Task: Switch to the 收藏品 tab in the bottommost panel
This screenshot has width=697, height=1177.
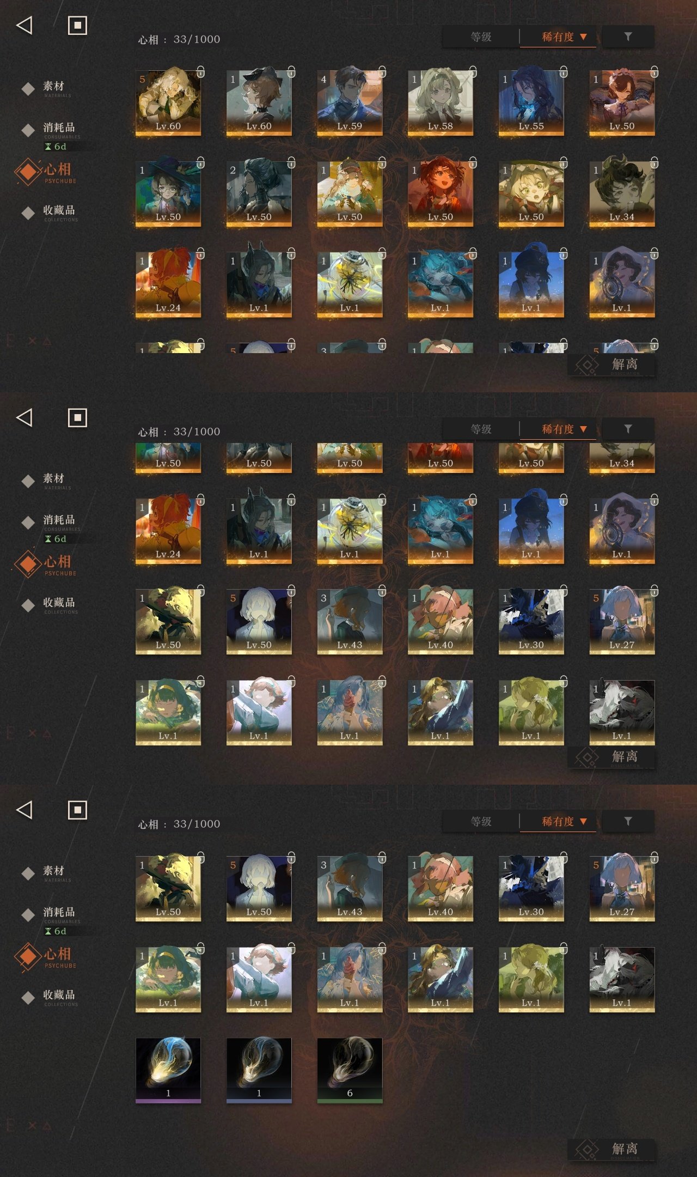Action: click(x=58, y=996)
